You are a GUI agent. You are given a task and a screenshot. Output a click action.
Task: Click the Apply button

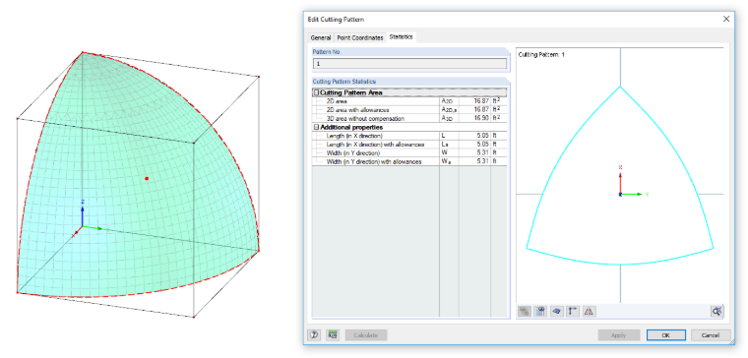tap(618, 335)
